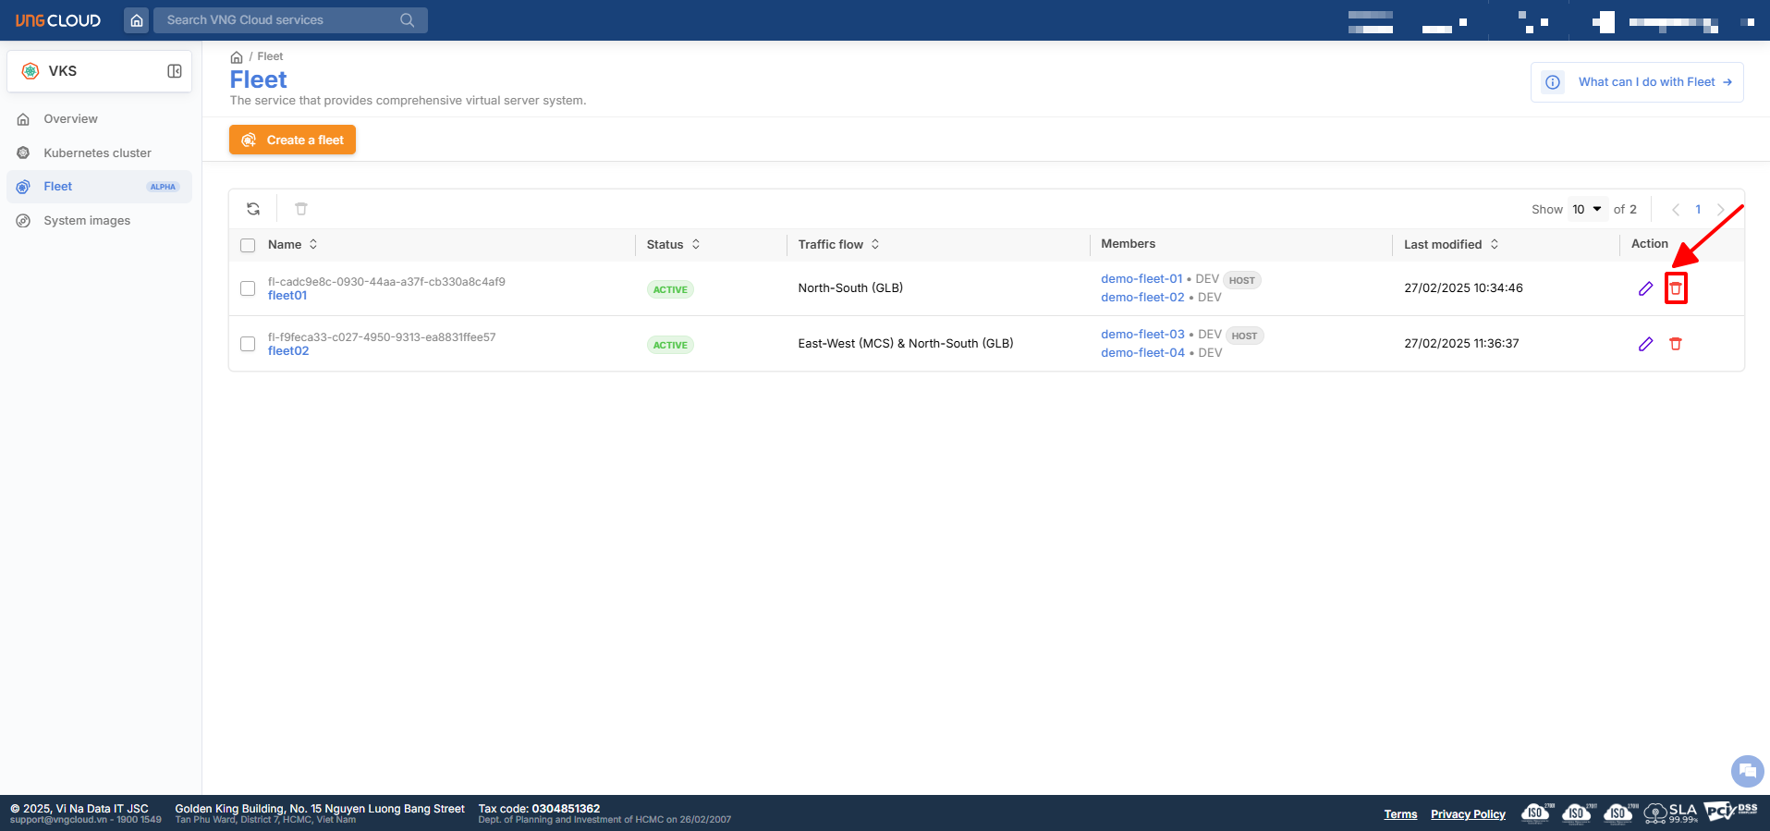
Task: Click the home icon in top bar
Action: pyautogui.click(x=137, y=20)
